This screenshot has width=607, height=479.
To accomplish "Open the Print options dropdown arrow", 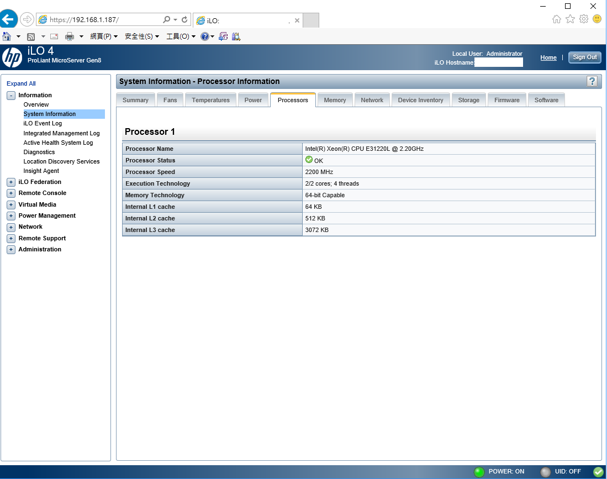I will click(x=81, y=36).
